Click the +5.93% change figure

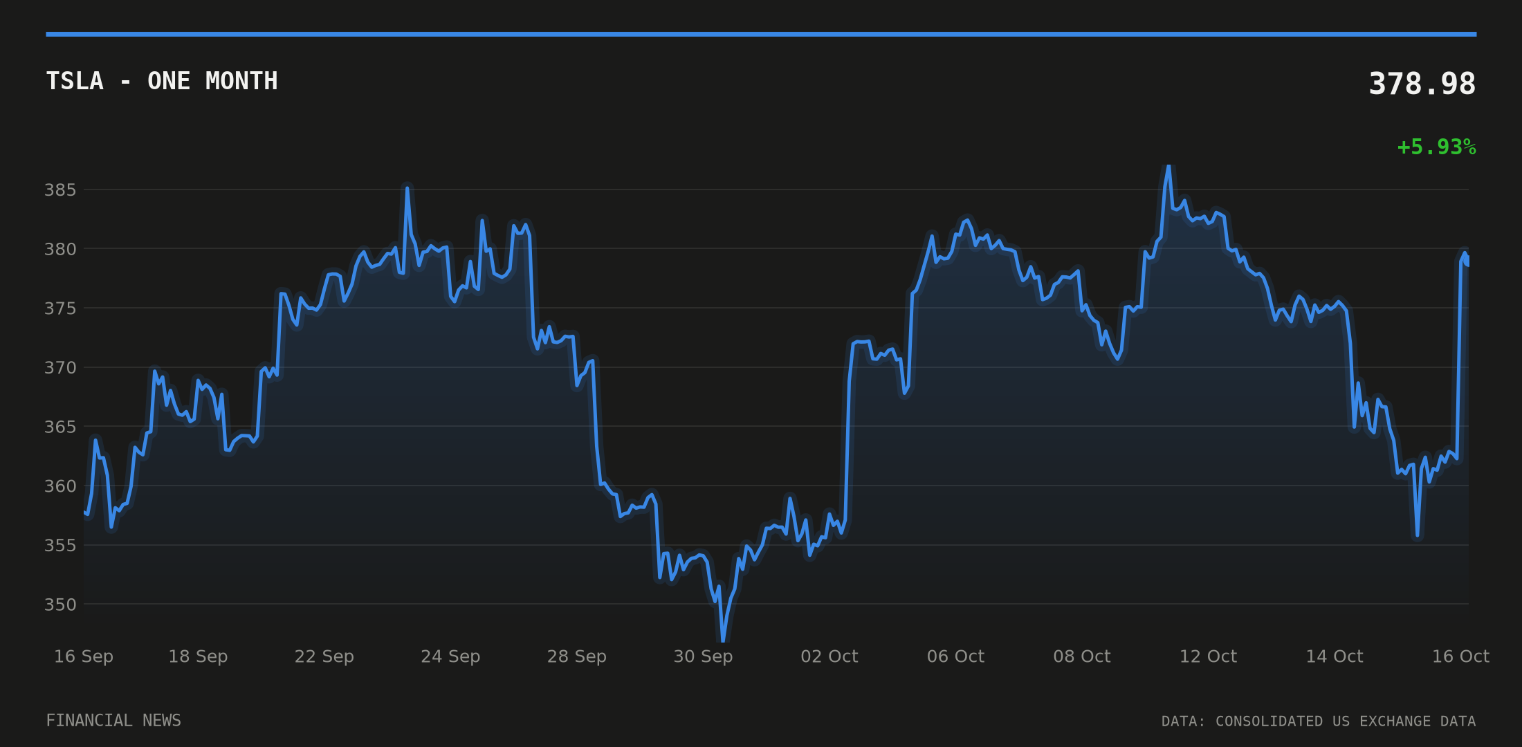pyautogui.click(x=1437, y=147)
